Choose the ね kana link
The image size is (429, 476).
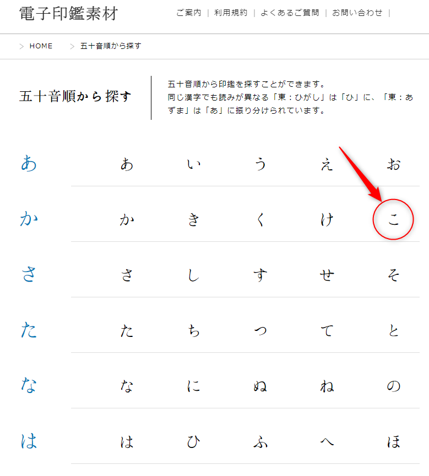[x=327, y=386]
